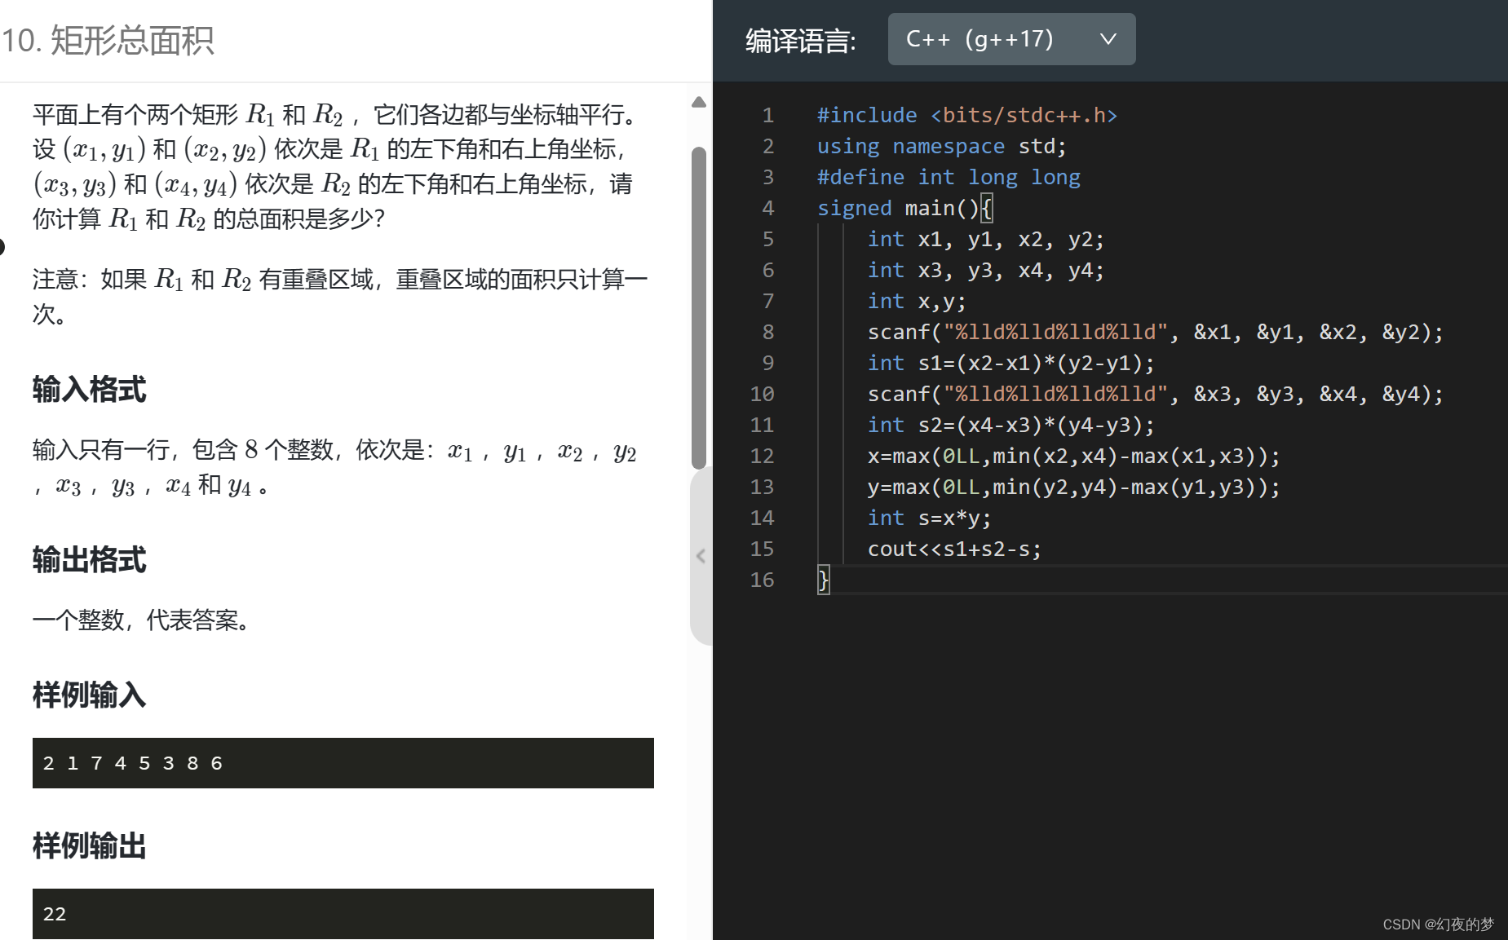The height and width of the screenshot is (940, 1508).
Task: Click the sentence 一个整数，代表答案。
Action: tap(142, 620)
